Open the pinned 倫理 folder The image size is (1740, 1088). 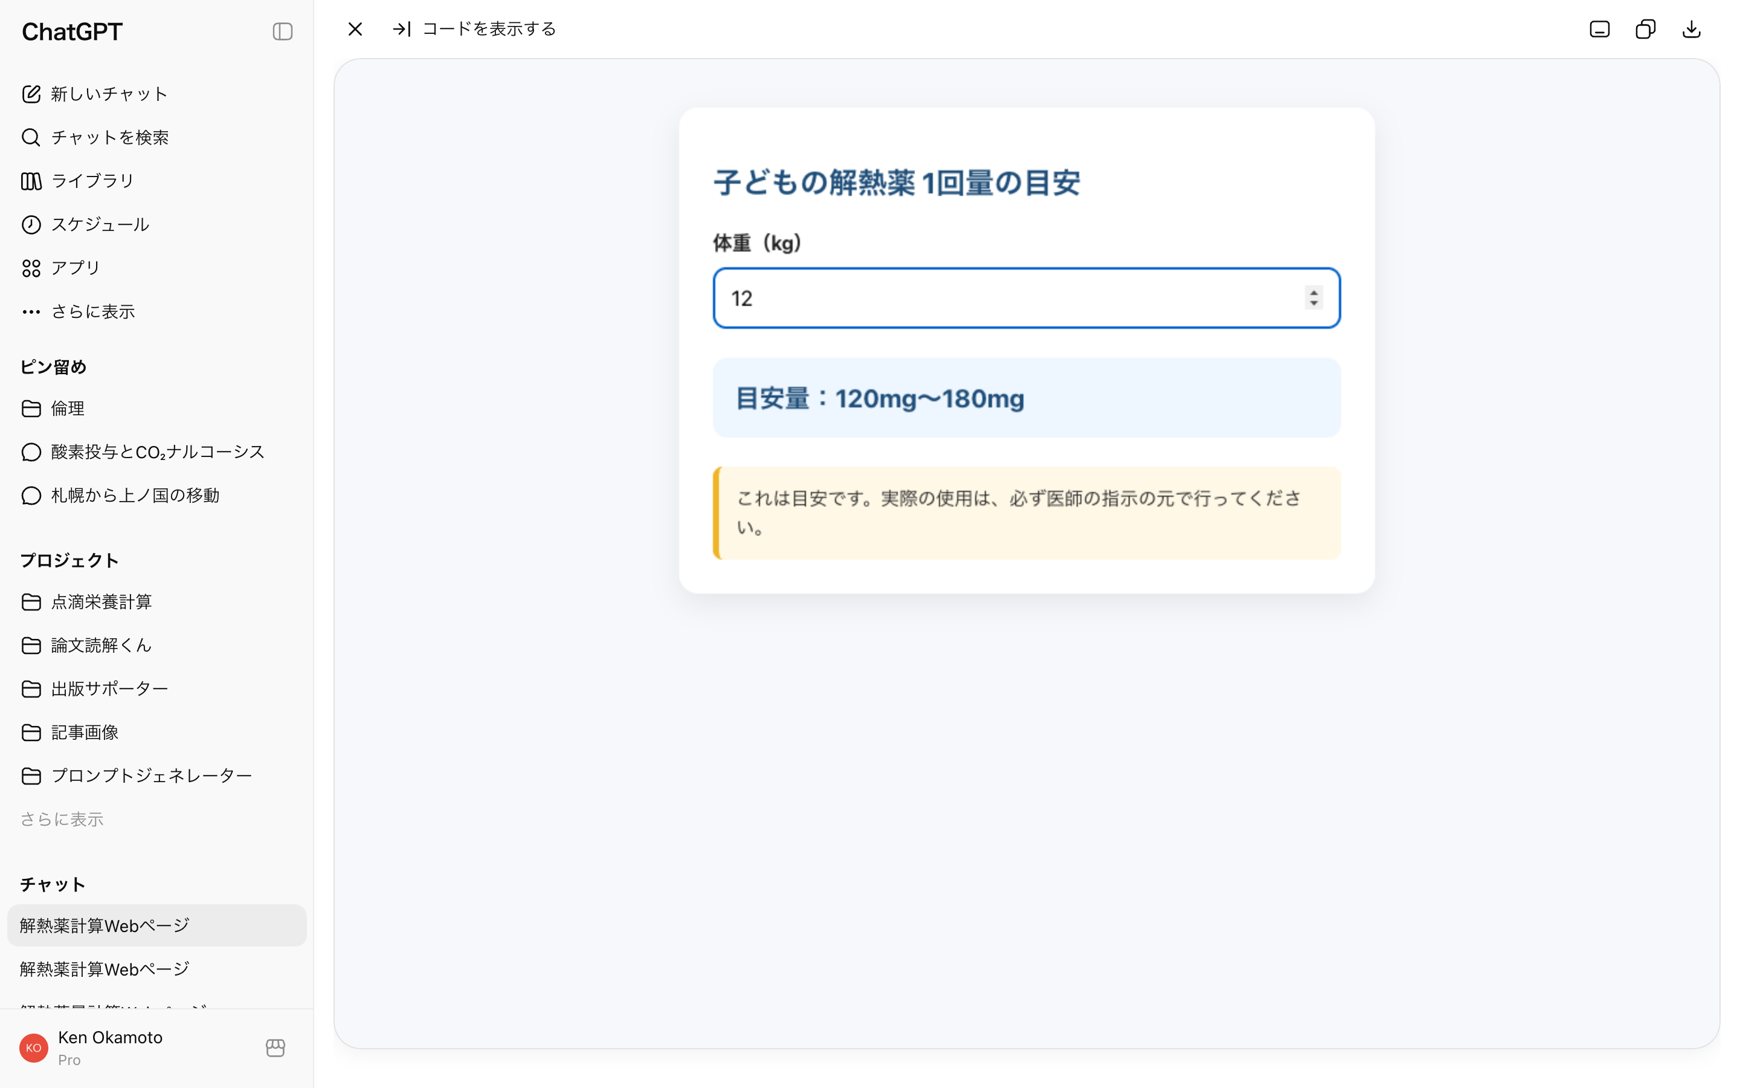coord(156,409)
